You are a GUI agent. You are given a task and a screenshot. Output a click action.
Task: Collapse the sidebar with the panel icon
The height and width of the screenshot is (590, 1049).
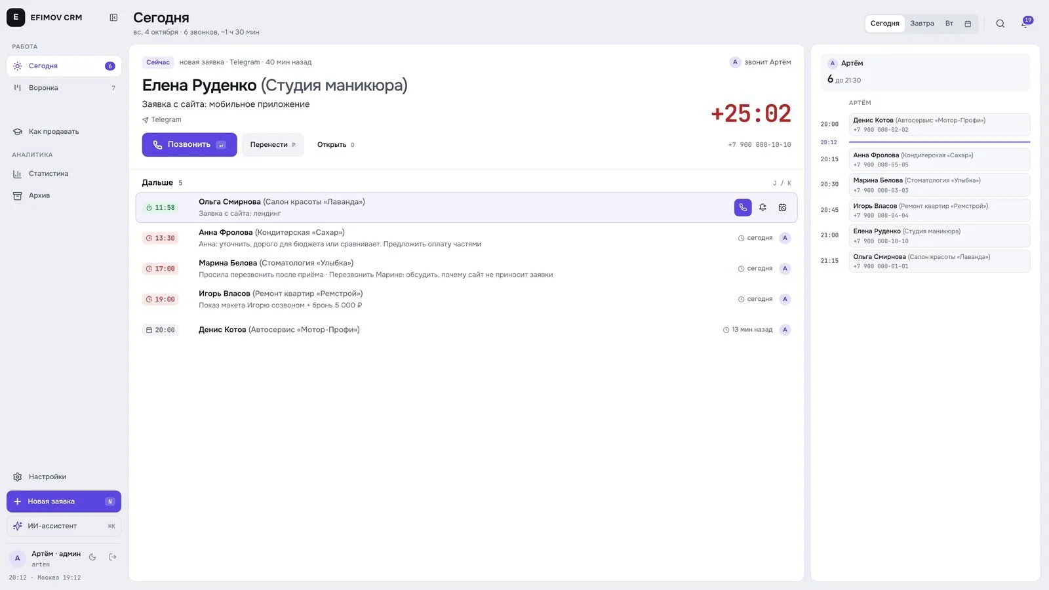[x=113, y=18]
